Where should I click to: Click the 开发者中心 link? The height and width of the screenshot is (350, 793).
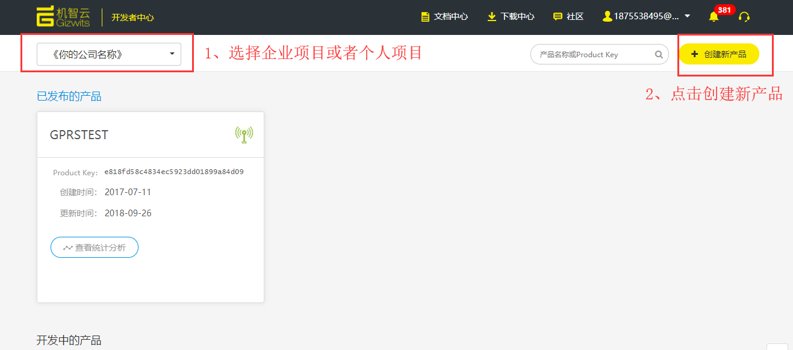132,17
